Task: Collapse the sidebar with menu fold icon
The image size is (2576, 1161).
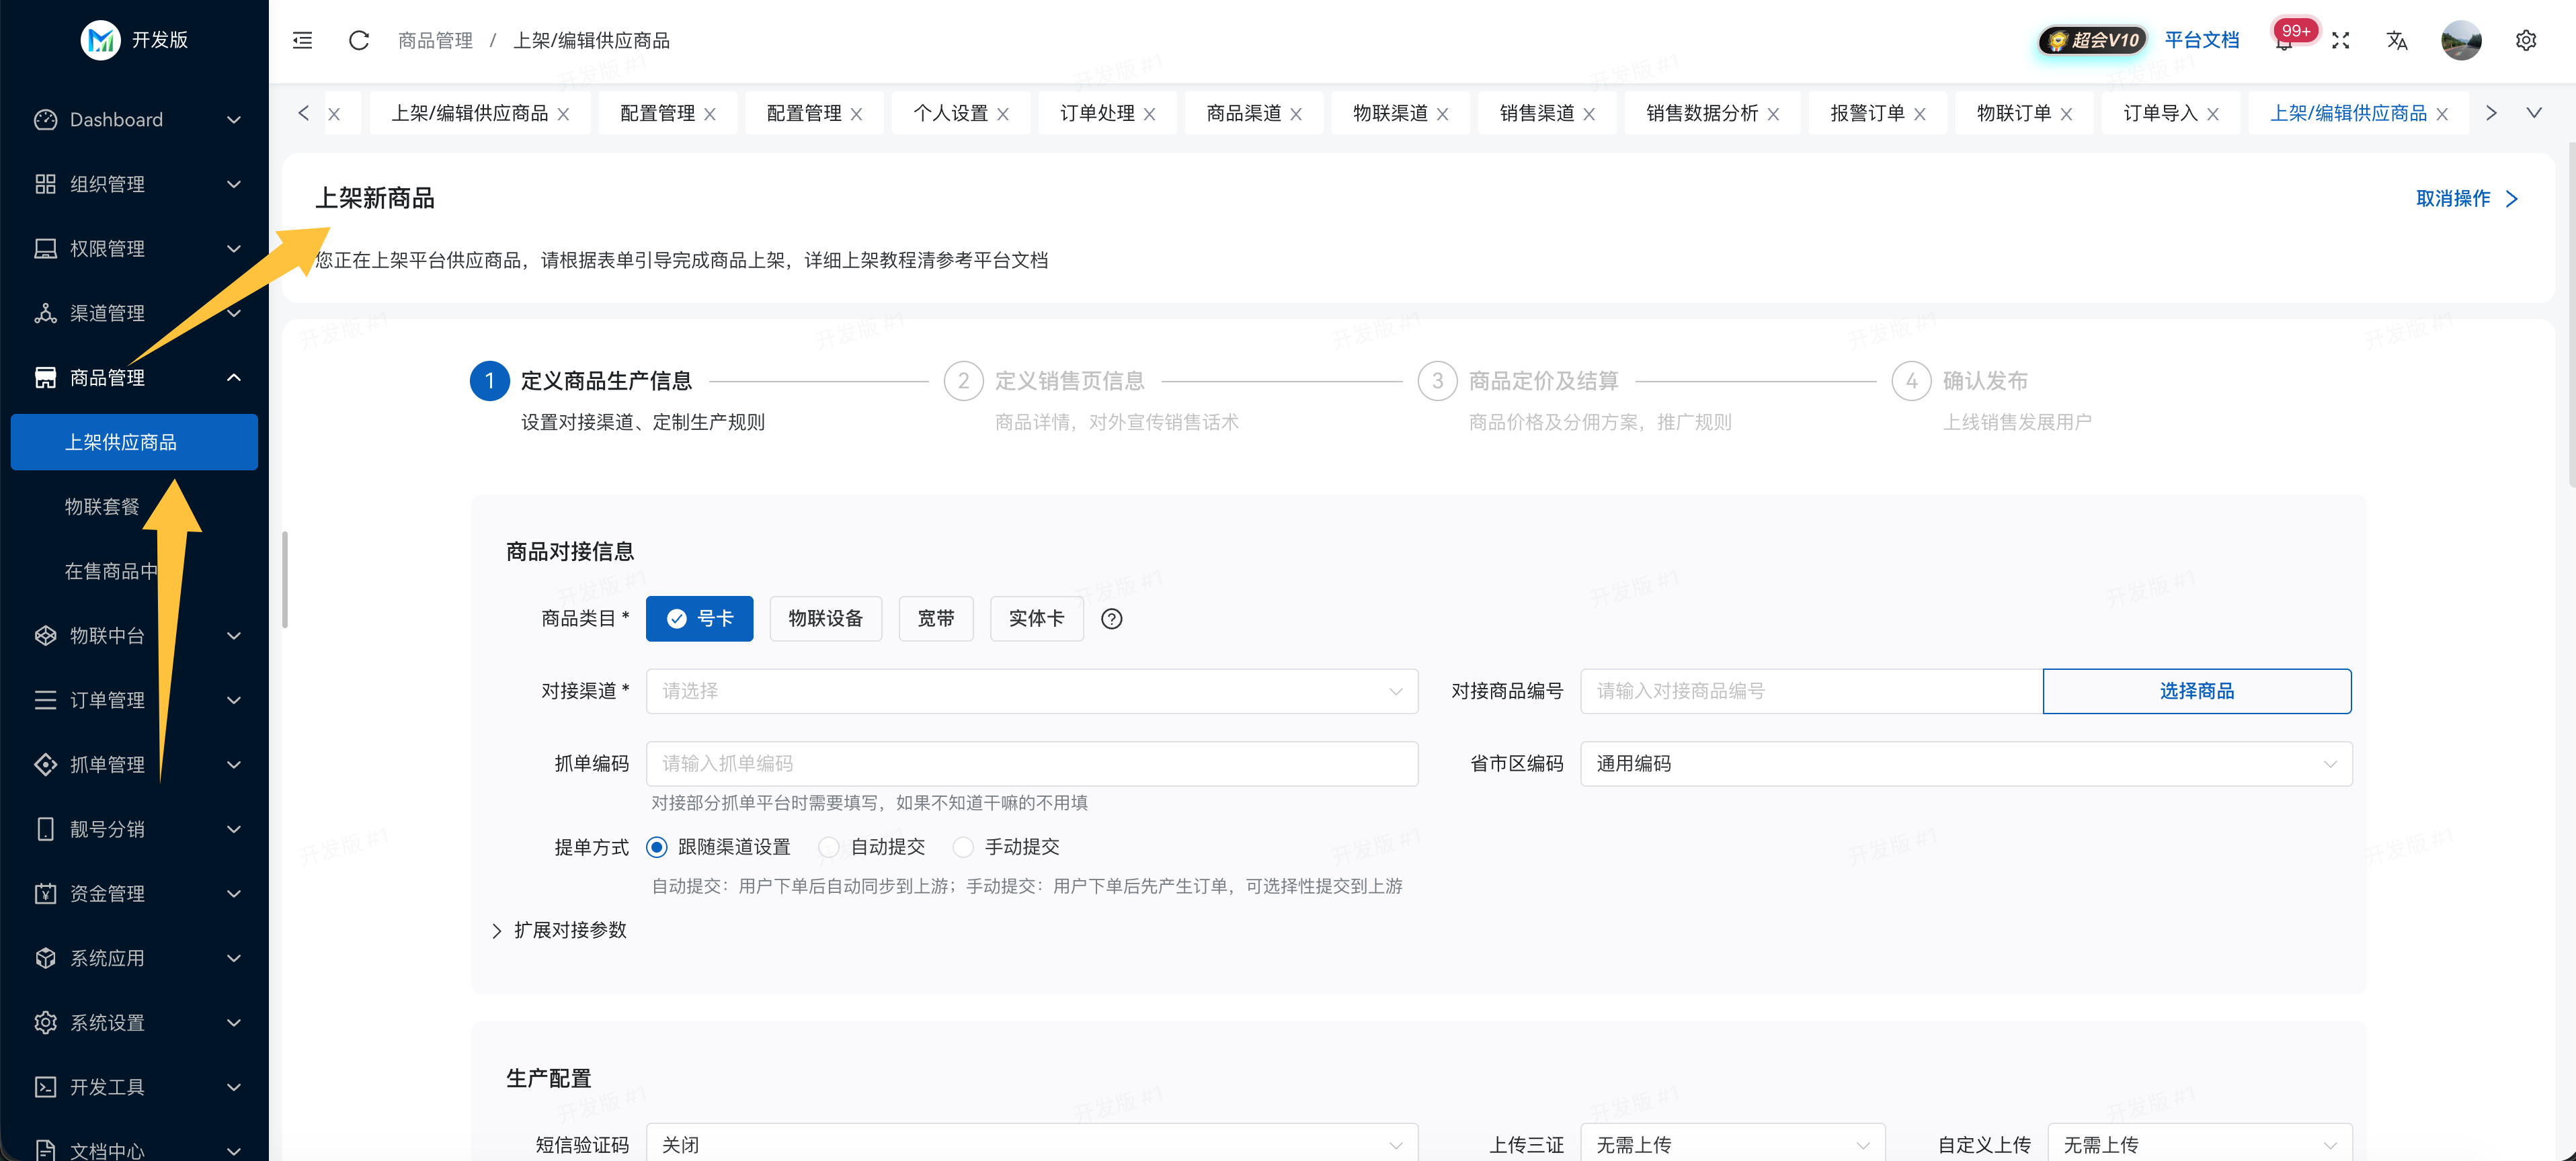Action: [x=302, y=40]
